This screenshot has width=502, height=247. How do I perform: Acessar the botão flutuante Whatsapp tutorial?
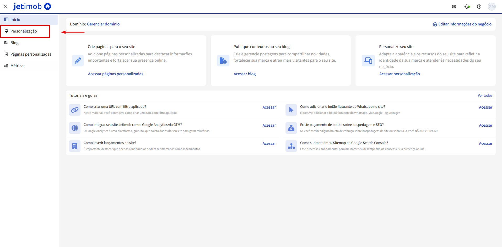click(486, 107)
